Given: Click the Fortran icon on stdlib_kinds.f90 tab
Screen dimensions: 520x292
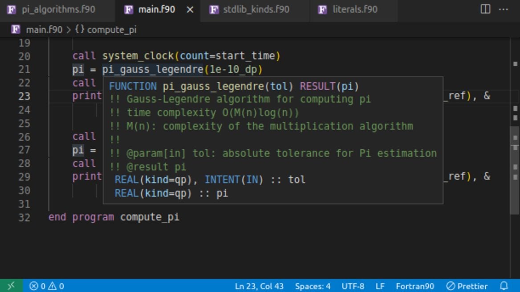Looking at the screenshot, I should pyautogui.click(x=214, y=10).
